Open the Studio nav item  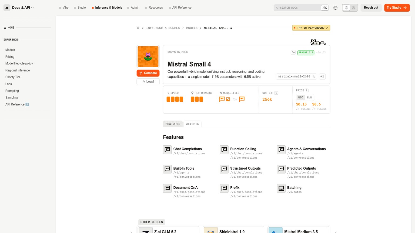point(80,8)
